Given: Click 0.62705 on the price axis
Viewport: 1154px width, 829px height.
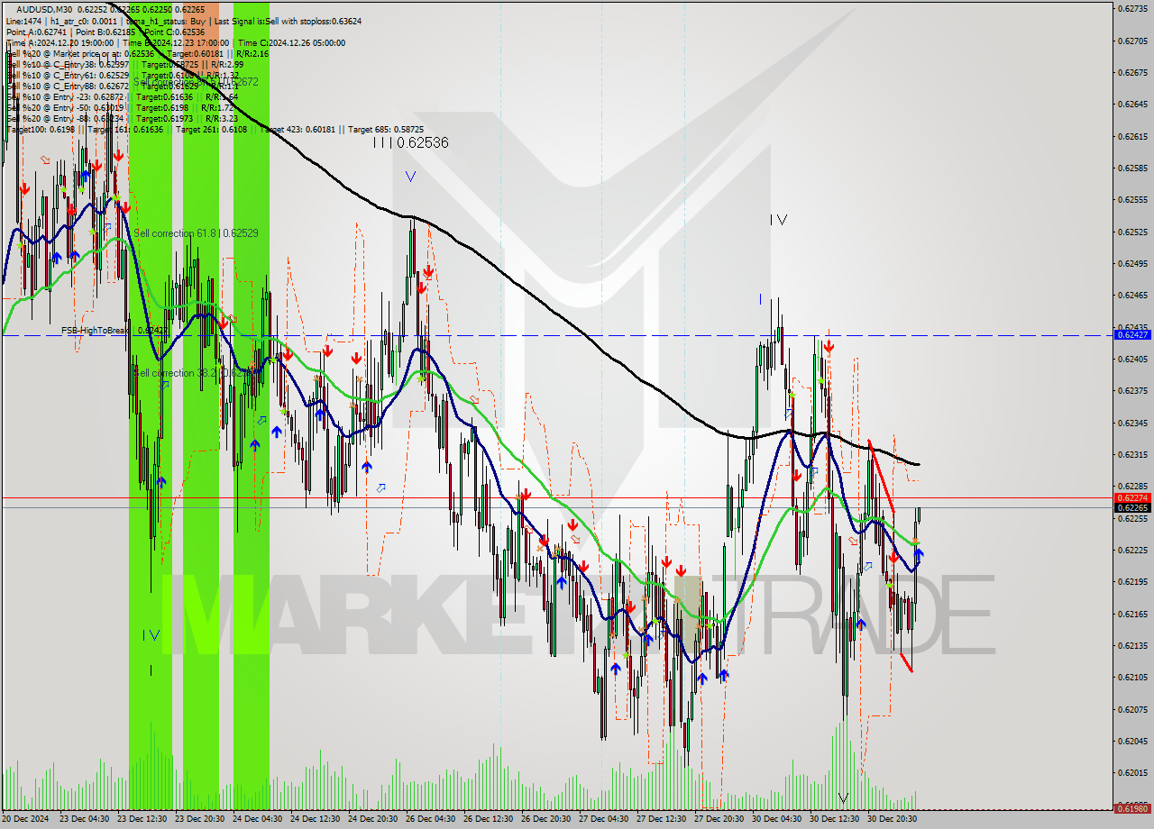Looking at the screenshot, I should click(x=1132, y=41).
